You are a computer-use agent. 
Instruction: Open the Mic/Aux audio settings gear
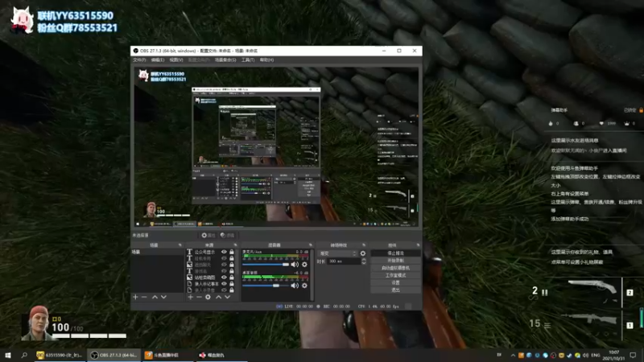tap(304, 265)
